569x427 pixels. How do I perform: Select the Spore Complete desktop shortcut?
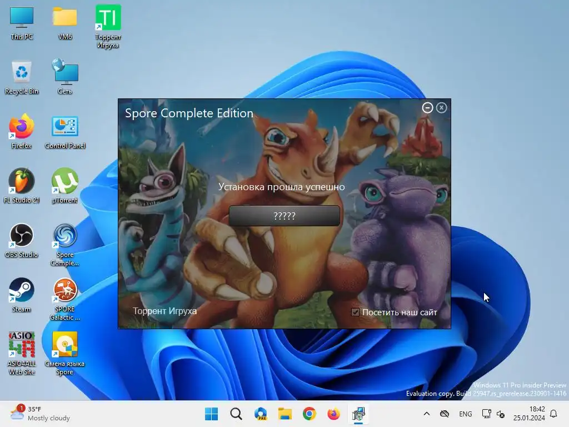[x=65, y=245]
